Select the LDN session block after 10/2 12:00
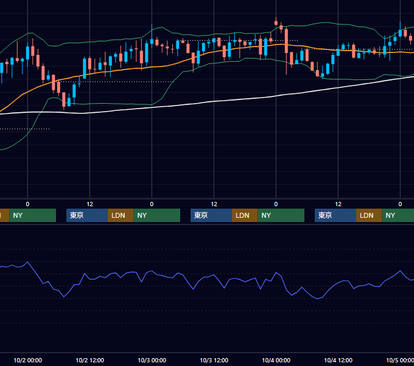 pos(121,215)
